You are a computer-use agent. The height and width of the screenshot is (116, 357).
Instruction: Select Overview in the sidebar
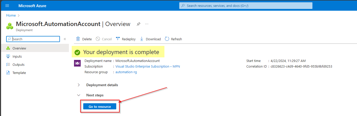[x=35, y=48]
